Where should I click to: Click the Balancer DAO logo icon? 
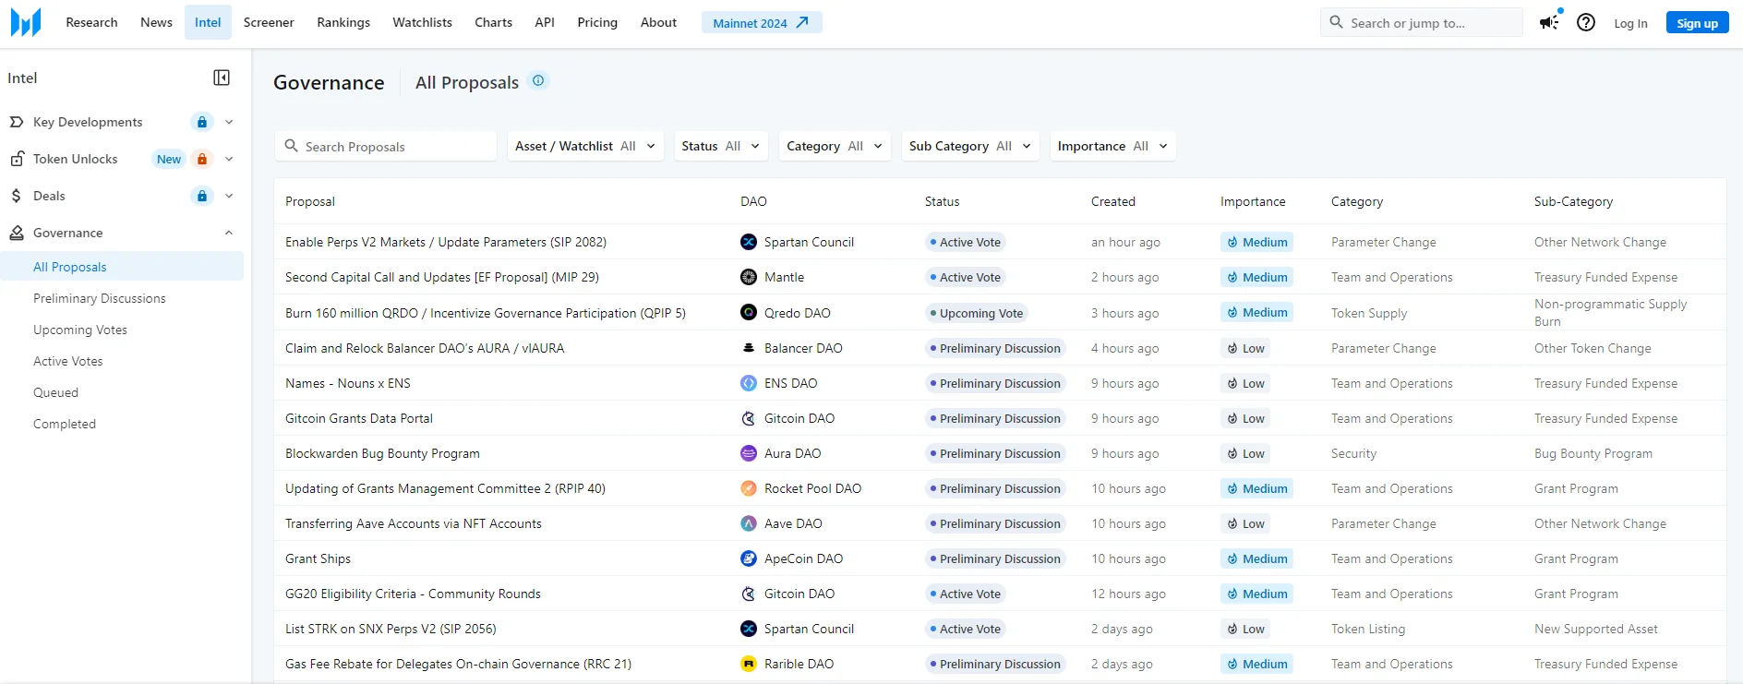(749, 348)
